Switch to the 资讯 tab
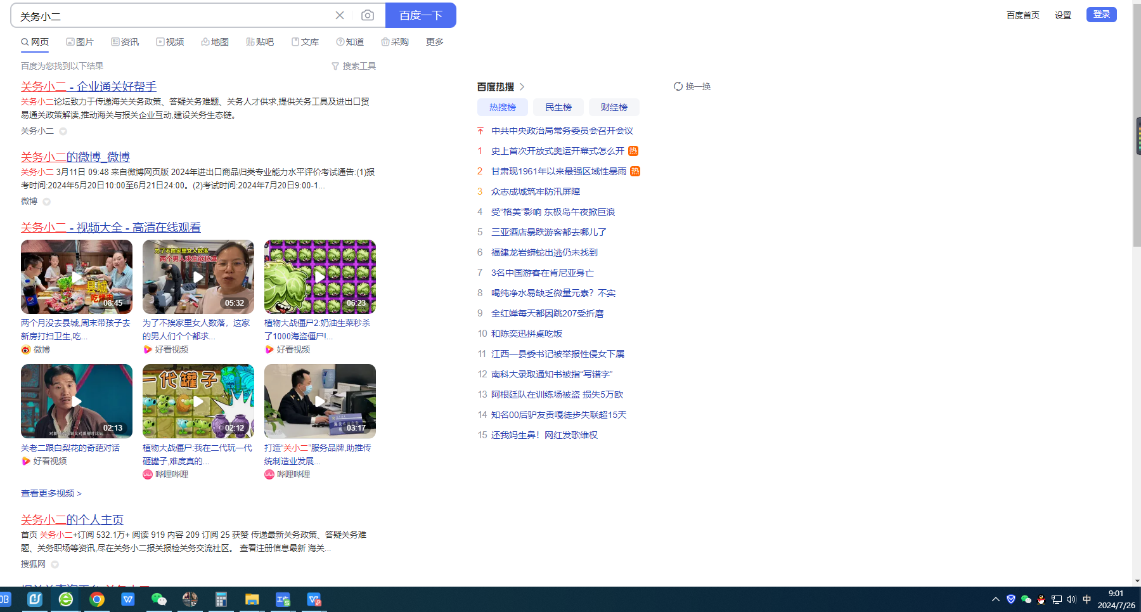 [125, 42]
